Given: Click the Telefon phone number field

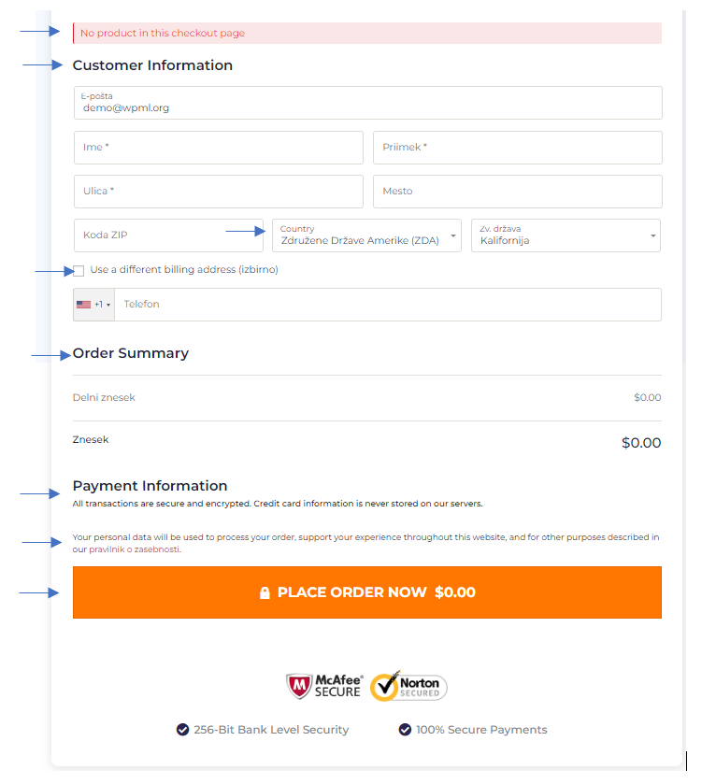Looking at the screenshot, I should click(x=388, y=305).
